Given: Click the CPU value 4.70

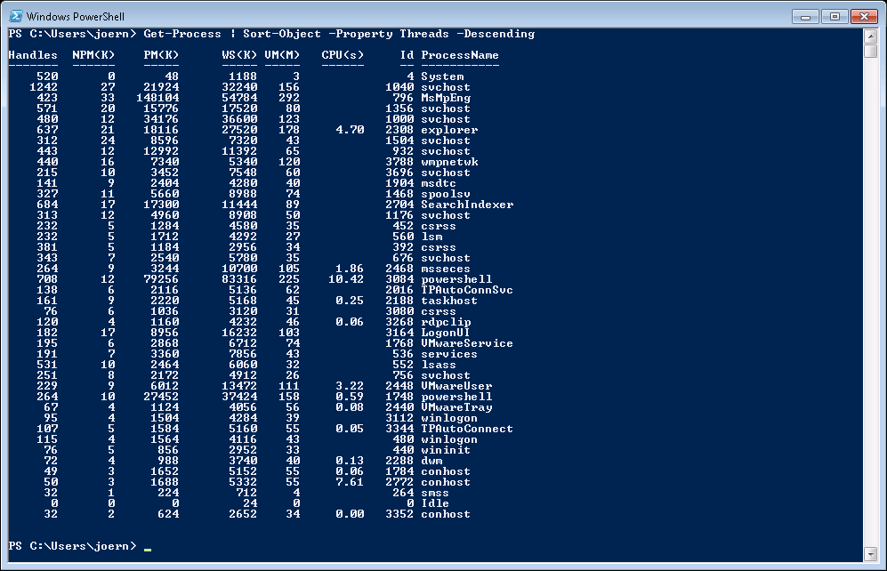Looking at the screenshot, I should 350,130.
